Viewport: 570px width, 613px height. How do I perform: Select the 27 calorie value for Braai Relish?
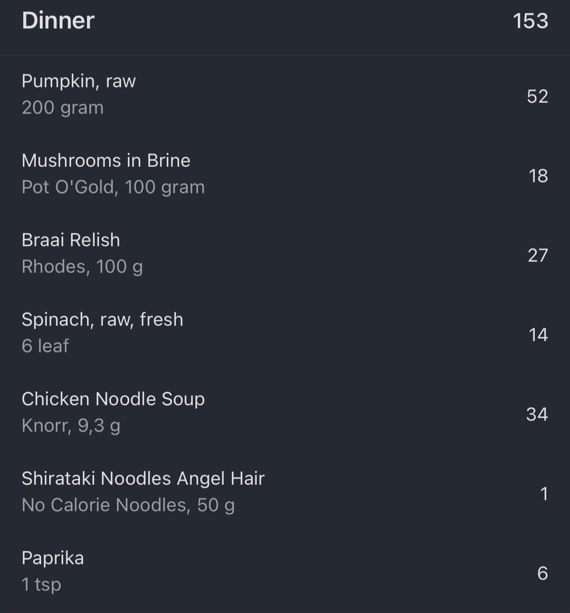537,255
